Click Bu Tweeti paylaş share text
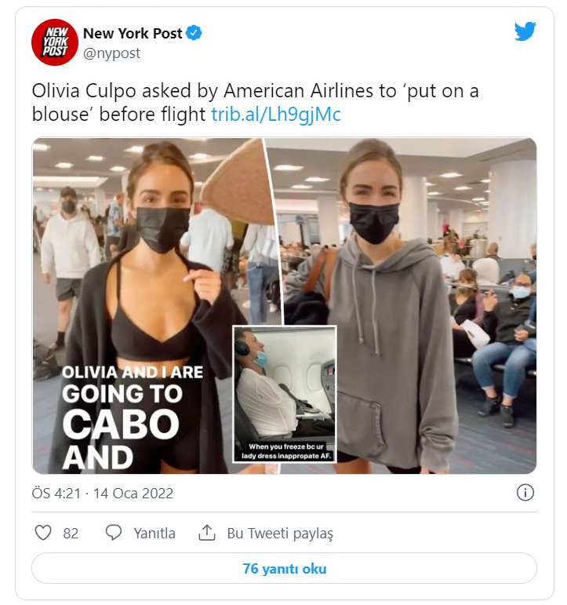 click(280, 534)
